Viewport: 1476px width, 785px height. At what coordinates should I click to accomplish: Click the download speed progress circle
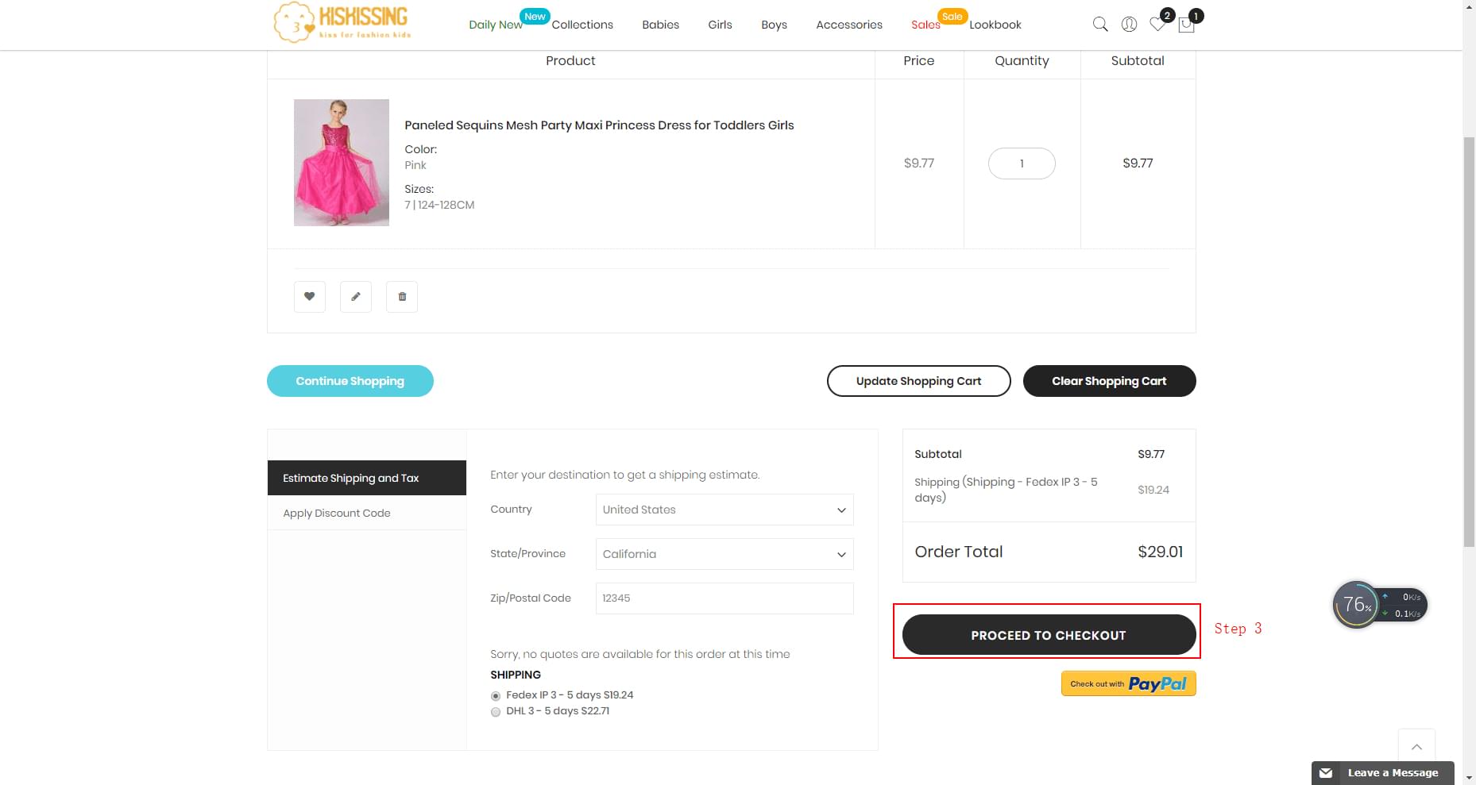pos(1356,604)
